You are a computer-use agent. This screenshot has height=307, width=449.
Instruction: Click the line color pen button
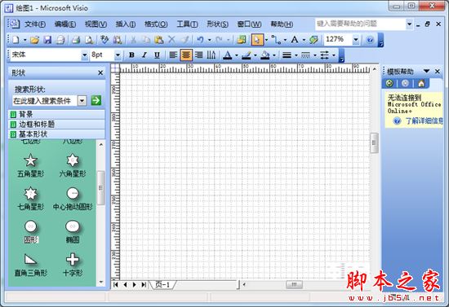(247, 55)
